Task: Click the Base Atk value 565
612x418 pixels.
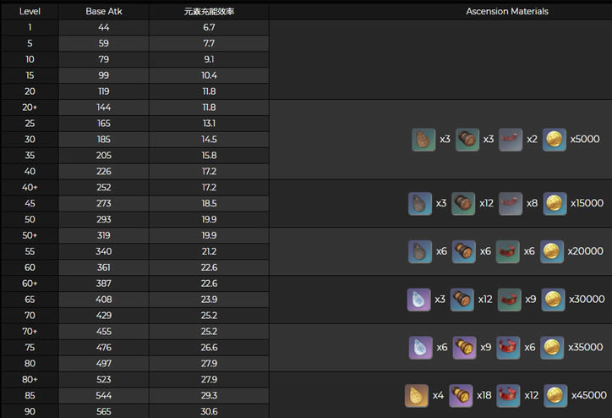Action: coord(104,410)
